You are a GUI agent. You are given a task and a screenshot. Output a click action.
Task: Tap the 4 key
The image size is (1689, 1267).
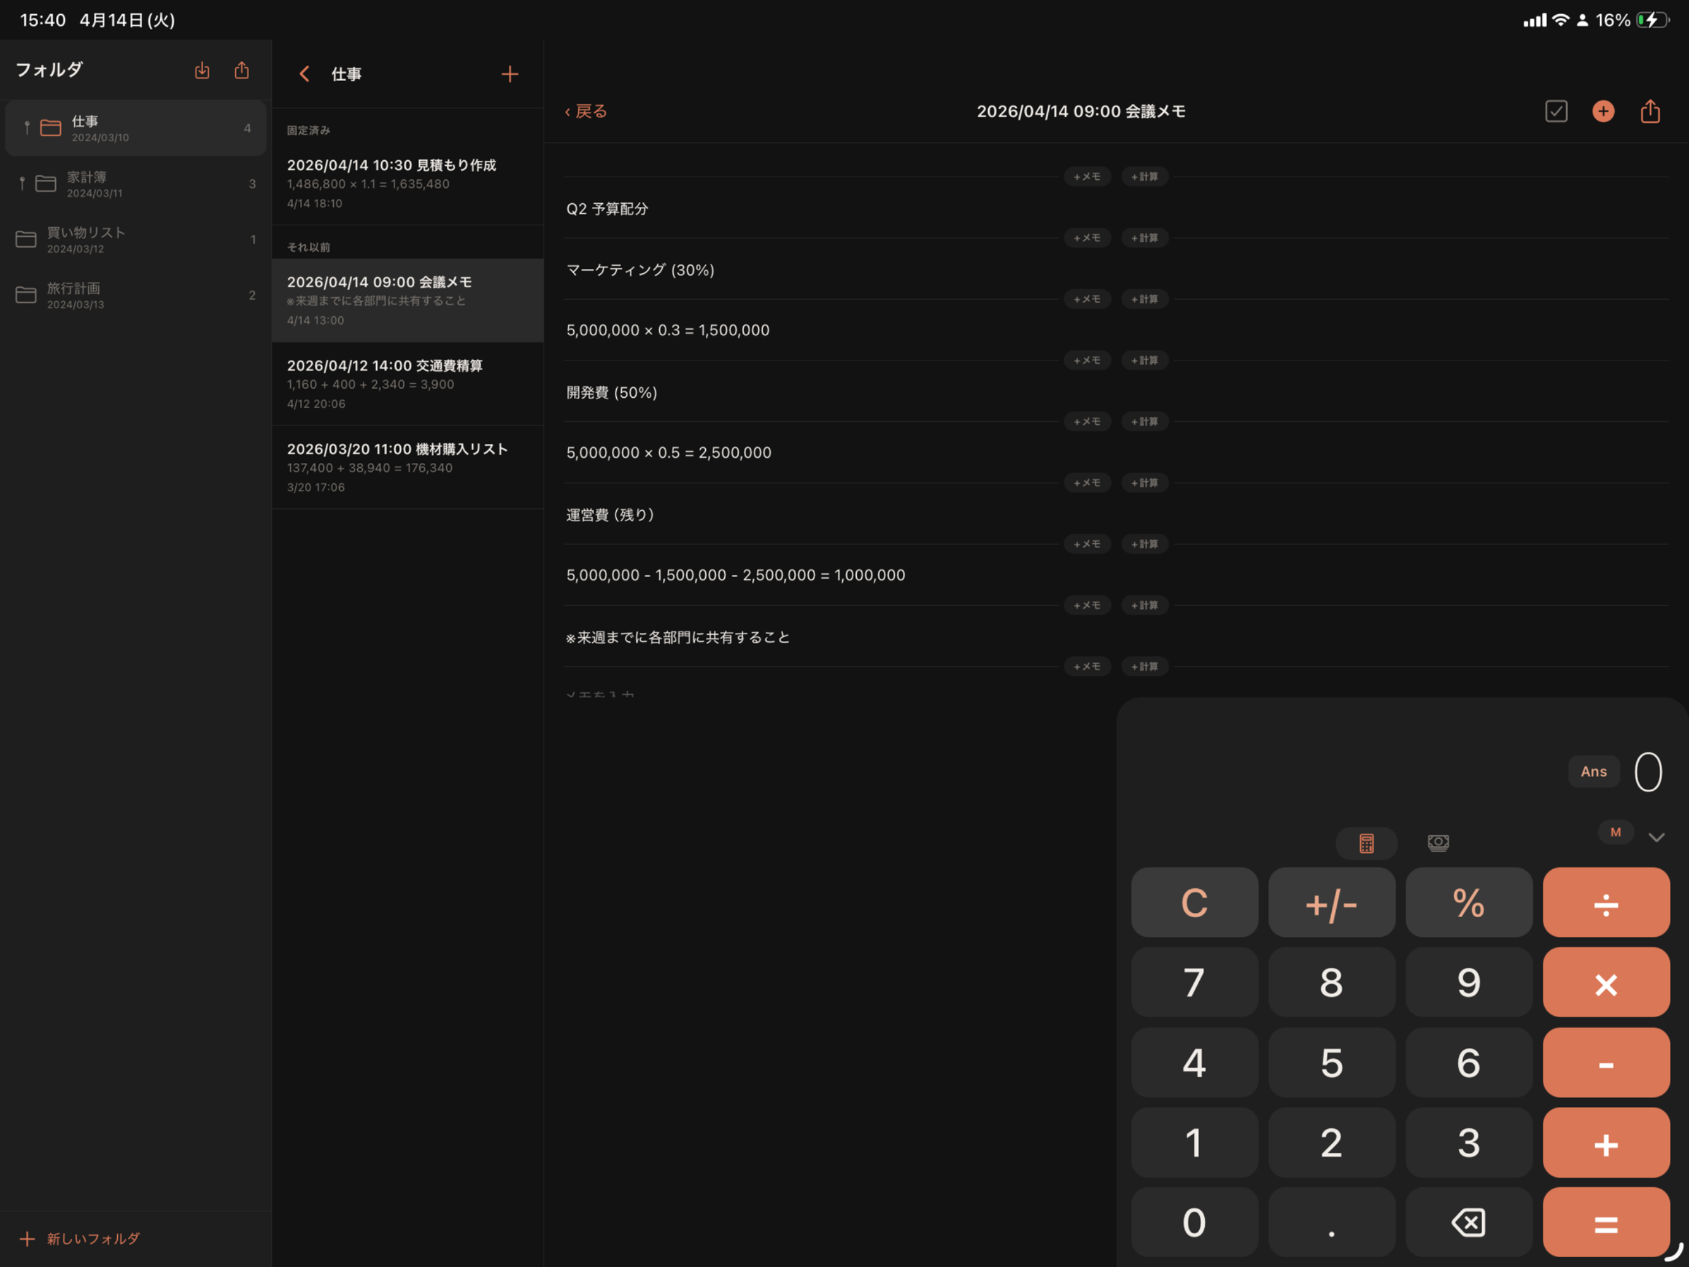point(1194,1063)
